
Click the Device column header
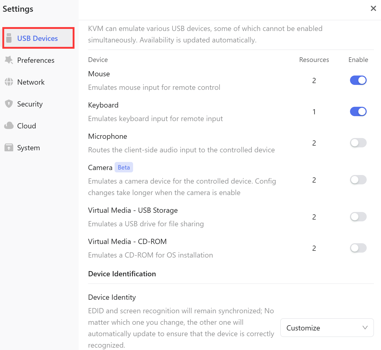tap(98, 60)
